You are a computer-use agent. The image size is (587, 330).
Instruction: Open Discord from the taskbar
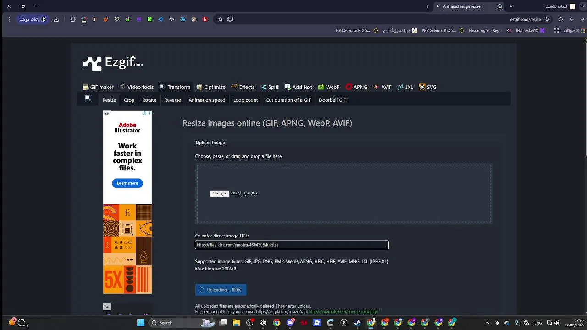point(290,323)
